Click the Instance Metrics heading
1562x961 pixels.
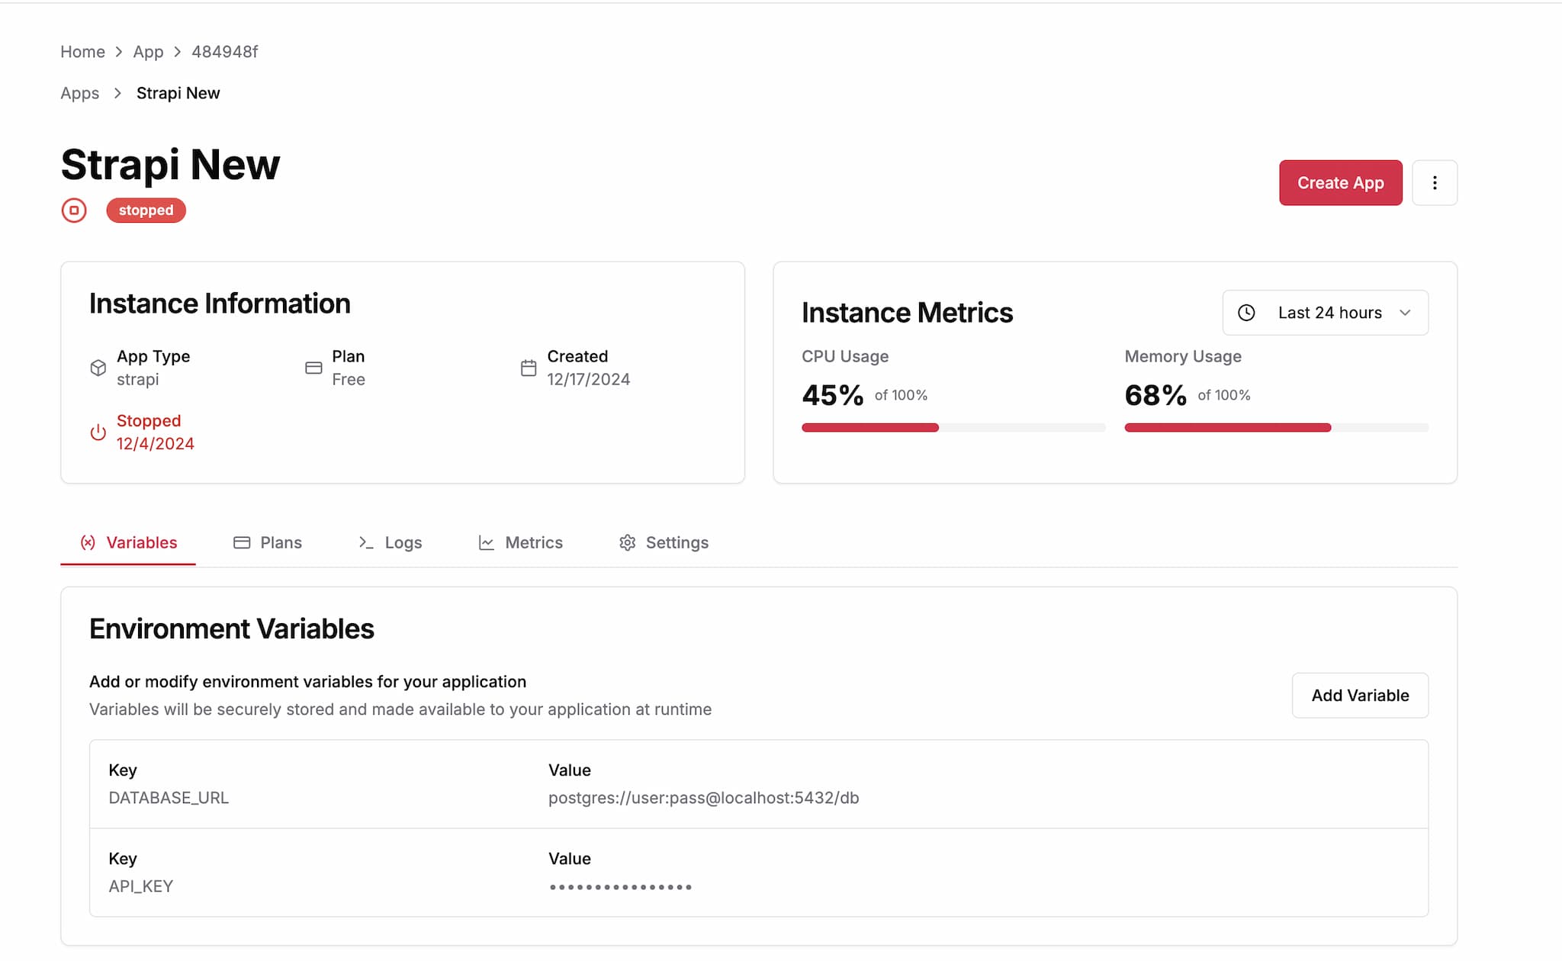tap(907, 313)
